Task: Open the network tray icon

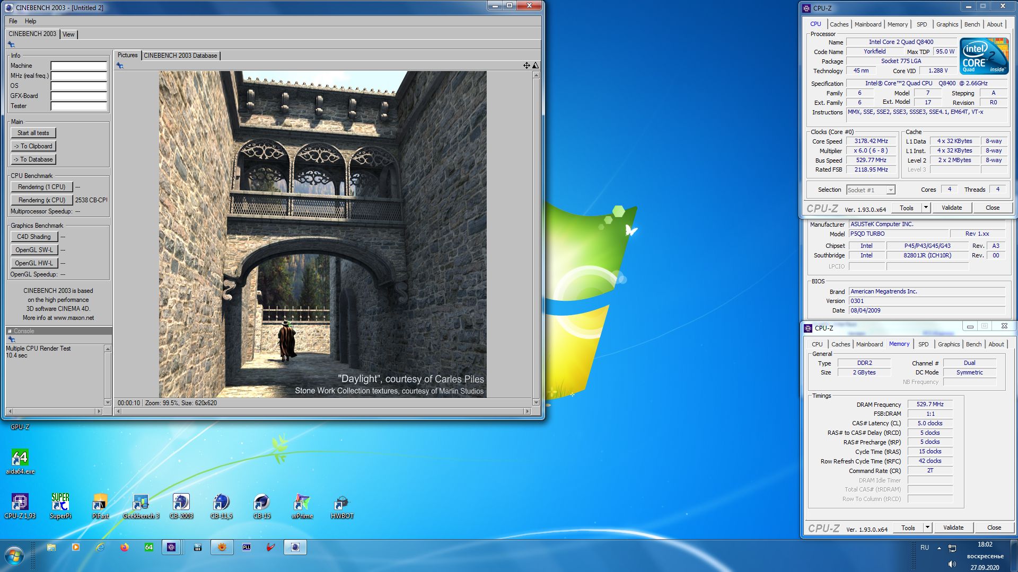Action: coord(952,548)
